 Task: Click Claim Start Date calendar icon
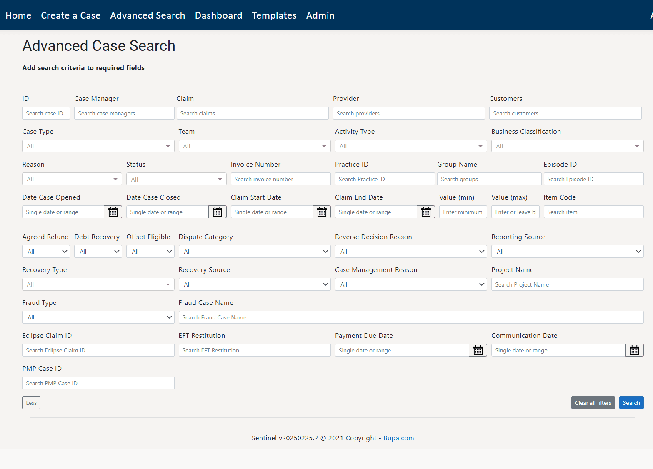(x=322, y=212)
